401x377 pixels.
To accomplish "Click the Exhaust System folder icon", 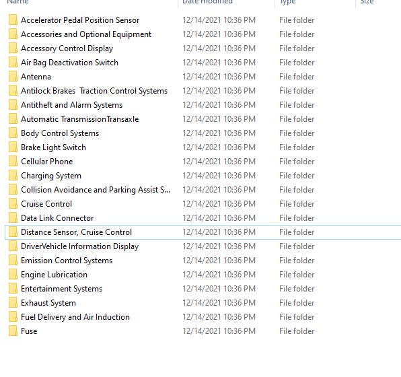I will [x=13, y=302].
